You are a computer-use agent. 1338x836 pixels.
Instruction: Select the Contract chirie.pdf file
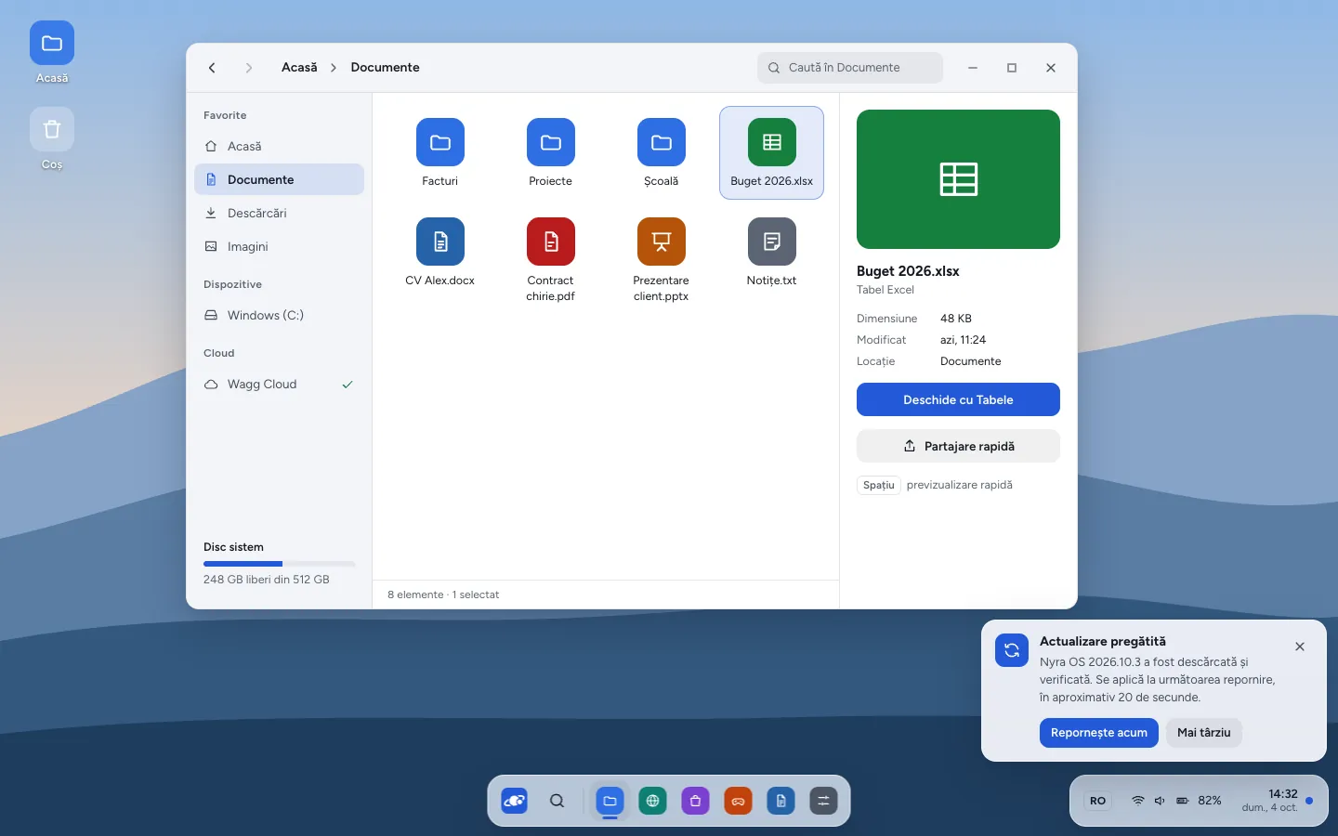[x=551, y=260]
